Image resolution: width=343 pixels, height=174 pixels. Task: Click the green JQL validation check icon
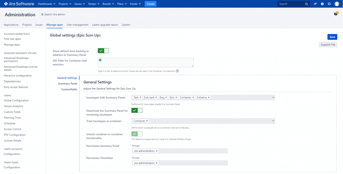pos(100,60)
